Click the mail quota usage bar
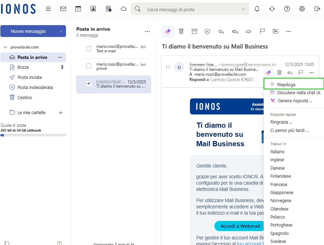Image resolution: width=324 pixels, height=245 pixels. 33,135
